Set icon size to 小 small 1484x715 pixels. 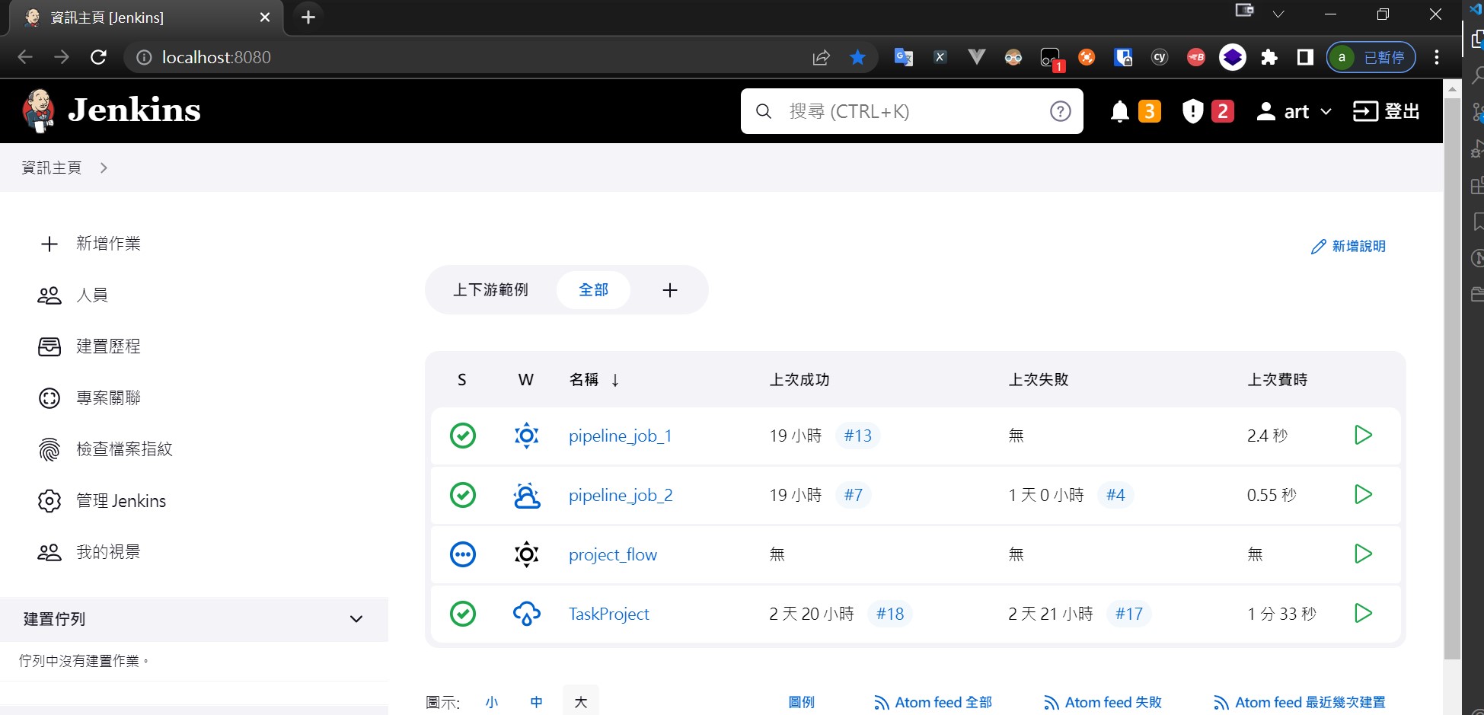click(x=492, y=702)
